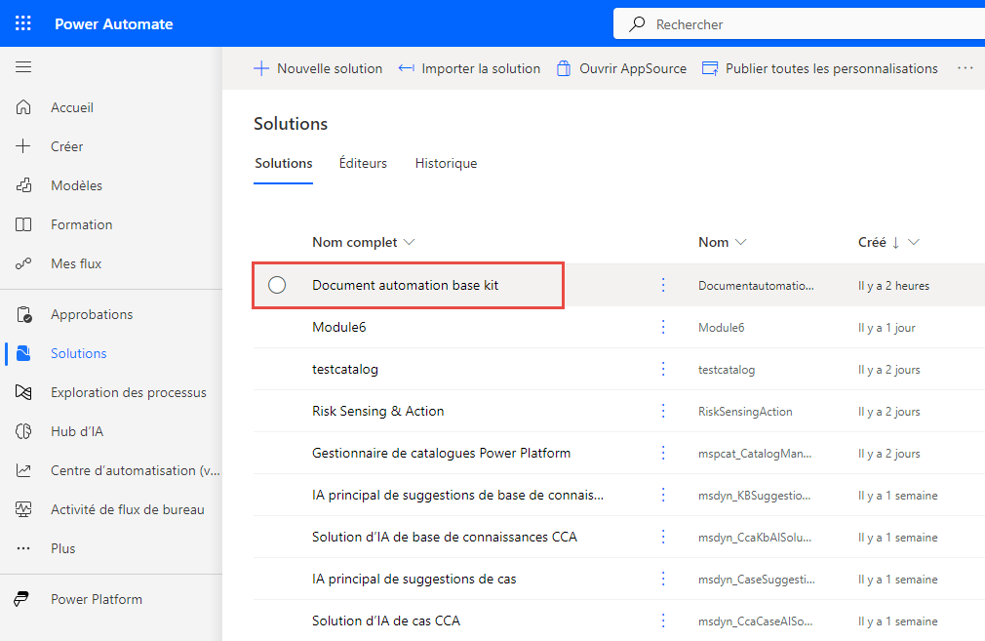Open Approbations in navigation
The height and width of the screenshot is (641, 985).
click(x=92, y=314)
